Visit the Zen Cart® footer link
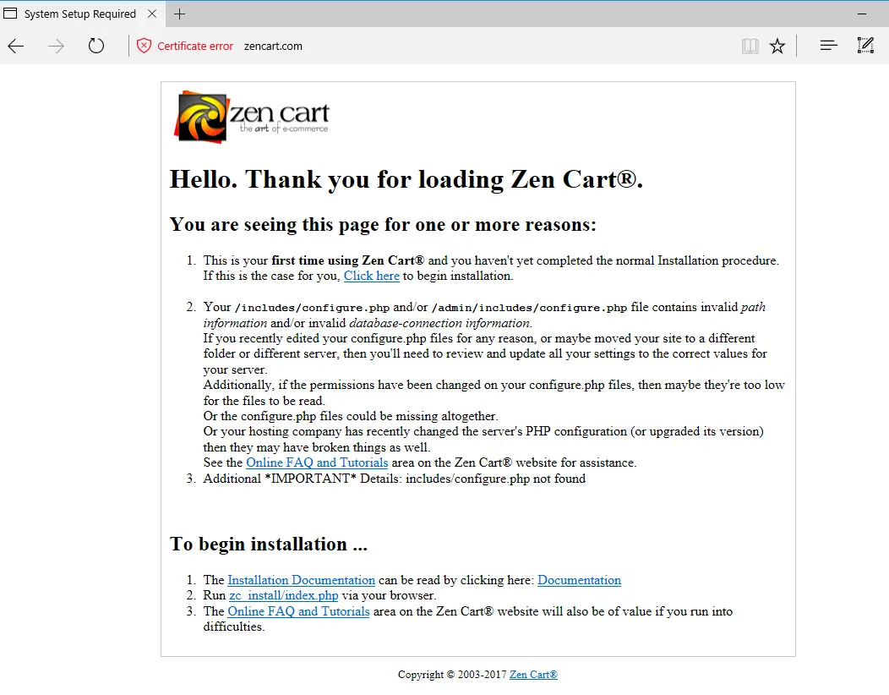 click(x=533, y=674)
